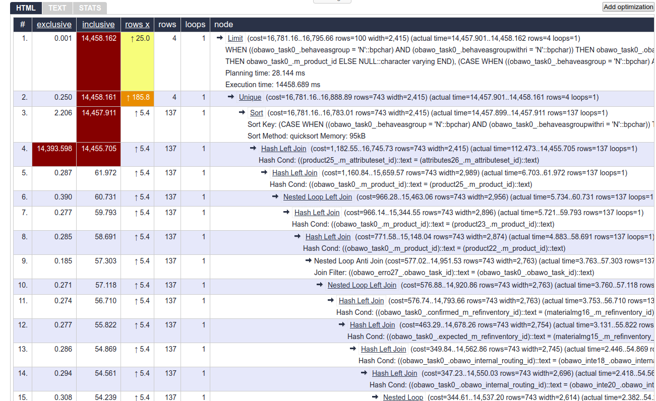This screenshot has height=401, width=656.
Task: Click the rows x column header
Action: [137, 24]
